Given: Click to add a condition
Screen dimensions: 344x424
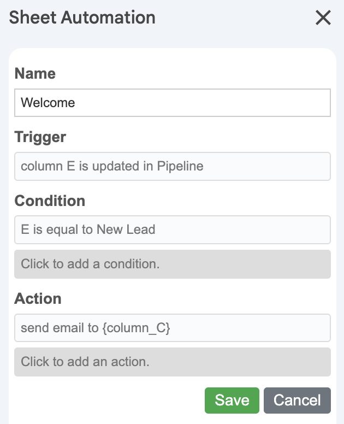Looking at the screenshot, I should 172,264.
